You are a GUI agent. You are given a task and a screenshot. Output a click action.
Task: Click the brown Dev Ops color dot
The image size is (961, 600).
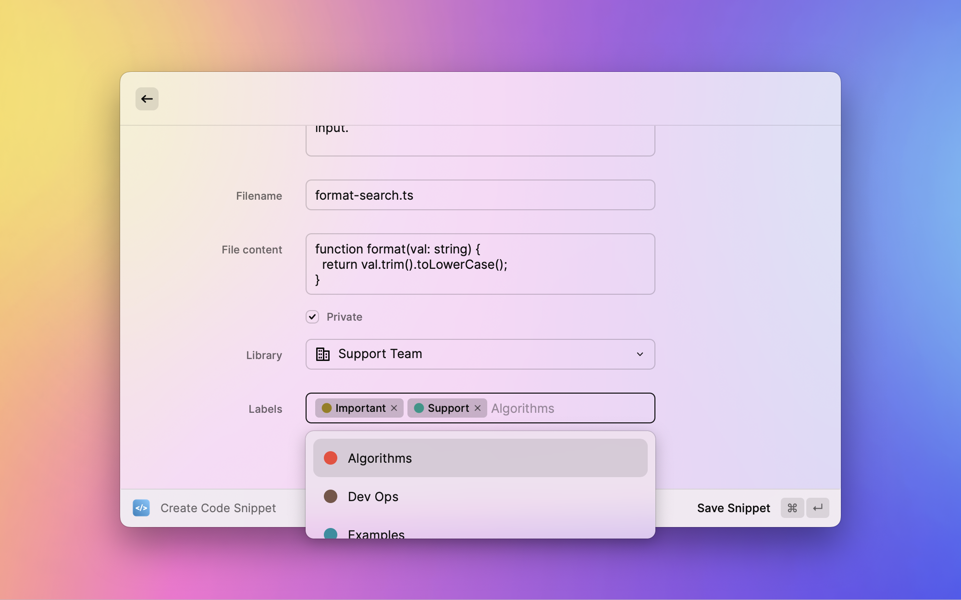pyautogui.click(x=331, y=496)
